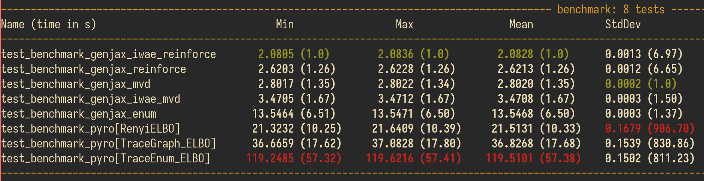Click Min value 3.4705 (1.67)
704x181 pixels.
coord(297,99)
